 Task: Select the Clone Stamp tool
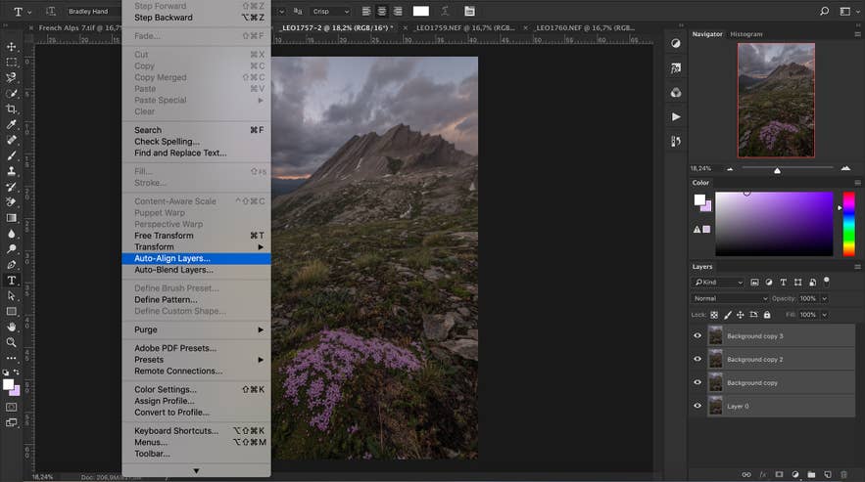pyautogui.click(x=11, y=171)
